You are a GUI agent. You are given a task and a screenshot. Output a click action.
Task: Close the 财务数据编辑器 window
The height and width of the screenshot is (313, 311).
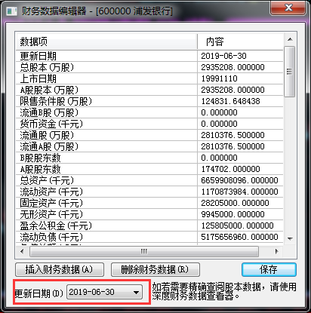coord(288,8)
